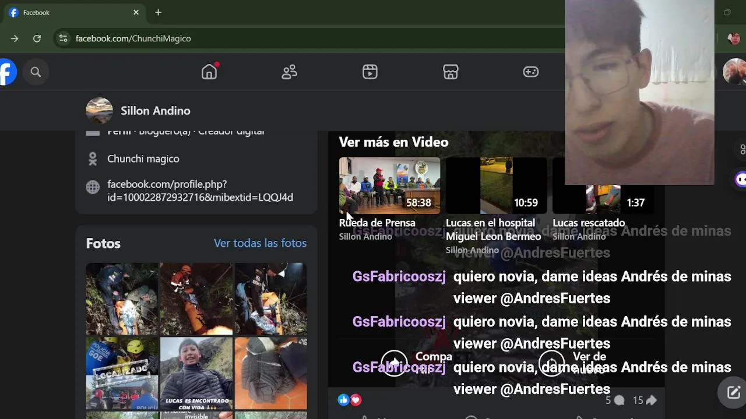Open the Chunchi magico link
The width and height of the screenshot is (746, 419).
[x=143, y=159]
